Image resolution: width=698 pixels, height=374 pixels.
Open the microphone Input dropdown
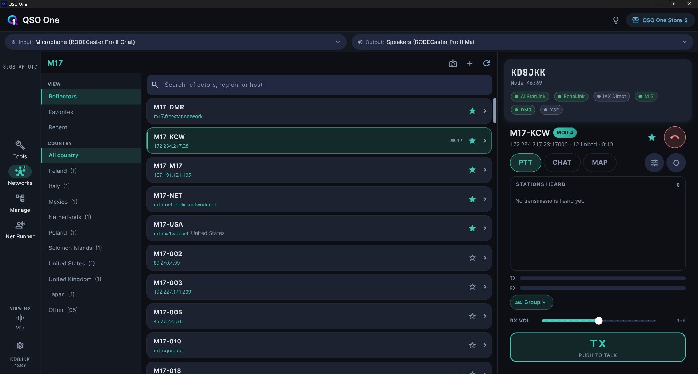pyautogui.click(x=176, y=42)
